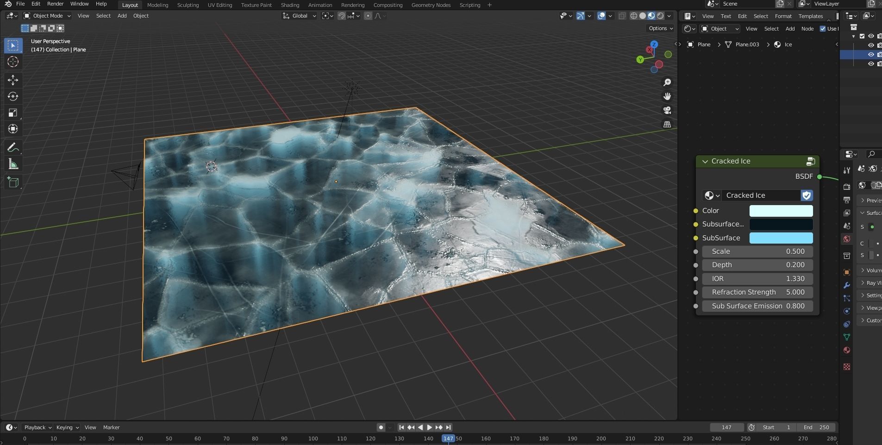882x445 pixels.
Task: Open the Physics properties tab
Action: click(x=847, y=311)
